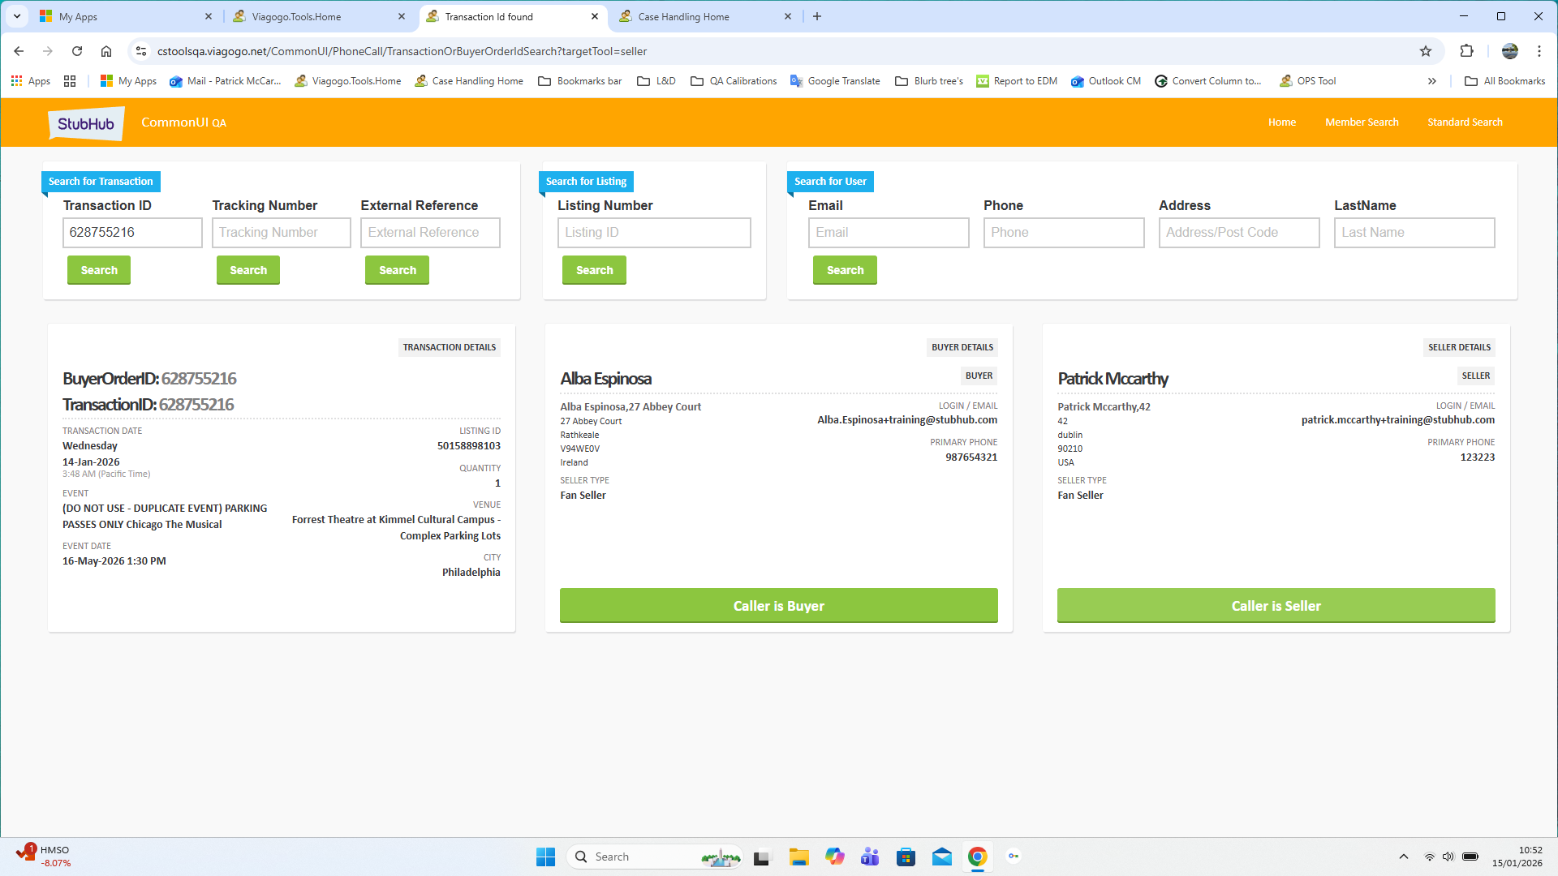Open Member Search in header

[1362, 122]
